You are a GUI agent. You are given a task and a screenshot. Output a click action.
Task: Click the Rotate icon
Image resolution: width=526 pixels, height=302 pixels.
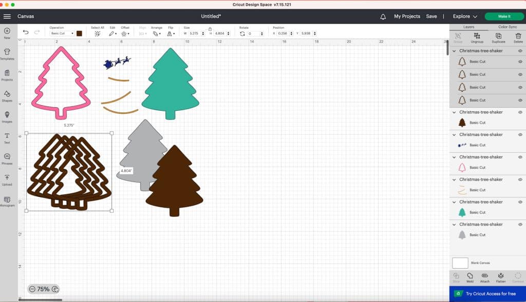click(x=242, y=33)
